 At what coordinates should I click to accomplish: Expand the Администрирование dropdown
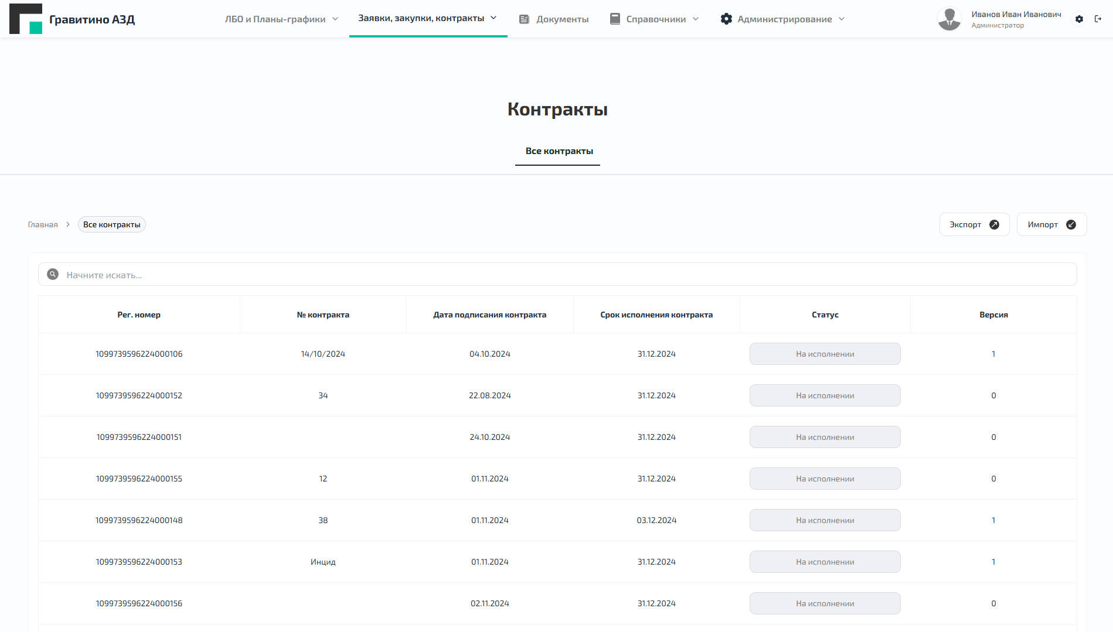[x=842, y=18]
